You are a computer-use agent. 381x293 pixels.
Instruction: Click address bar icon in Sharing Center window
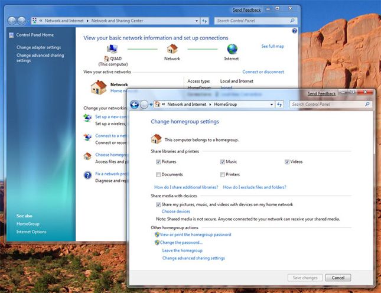pos(35,21)
